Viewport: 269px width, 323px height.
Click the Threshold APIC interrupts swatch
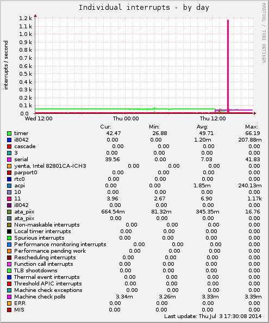click(9, 284)
